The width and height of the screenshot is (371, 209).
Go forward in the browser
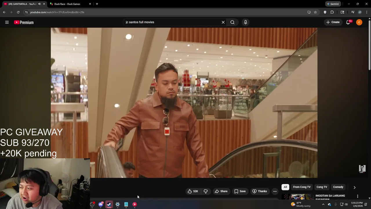[11, 12]
